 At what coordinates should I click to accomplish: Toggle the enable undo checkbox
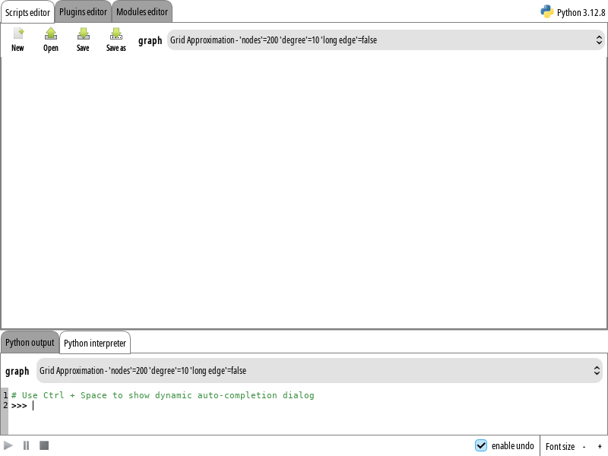[481, 445]
